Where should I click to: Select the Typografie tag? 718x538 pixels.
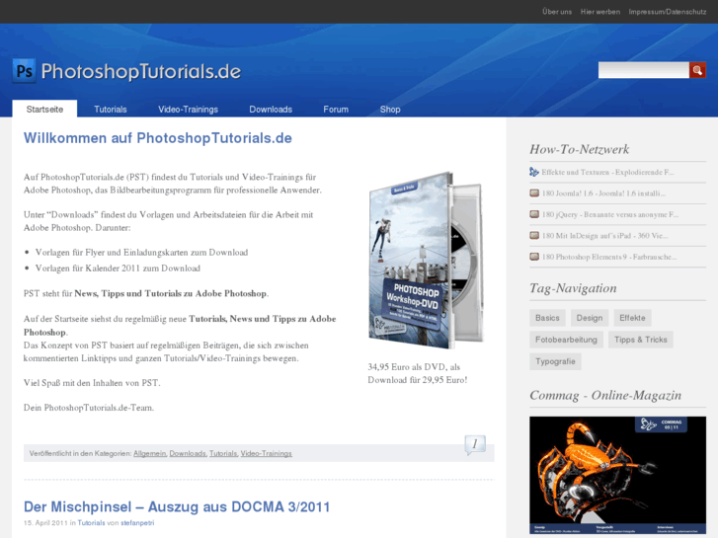point(555,361)
